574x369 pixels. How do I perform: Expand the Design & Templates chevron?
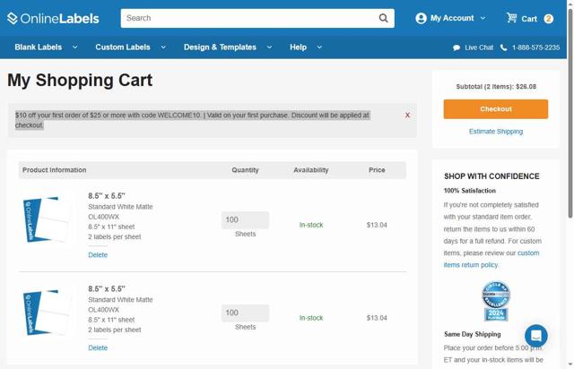tap(269, 47)
